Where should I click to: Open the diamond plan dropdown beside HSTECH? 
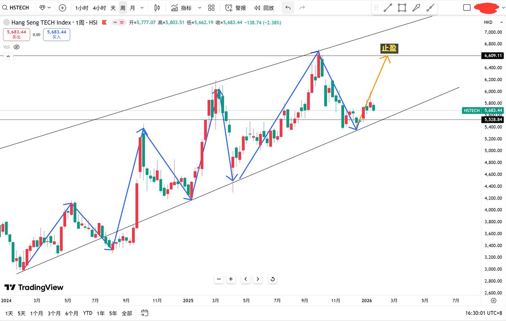coord(45,8)
